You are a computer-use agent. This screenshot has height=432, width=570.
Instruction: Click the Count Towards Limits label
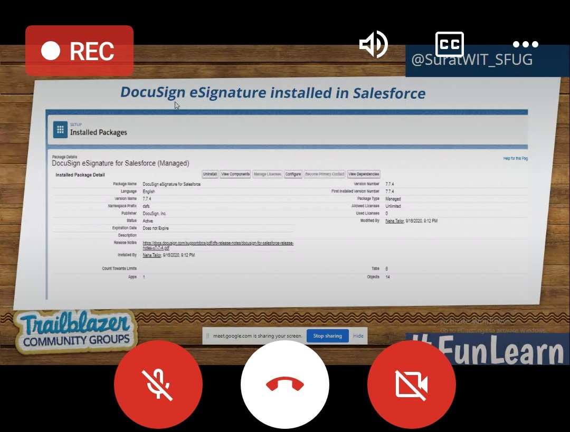pos(119,268)
